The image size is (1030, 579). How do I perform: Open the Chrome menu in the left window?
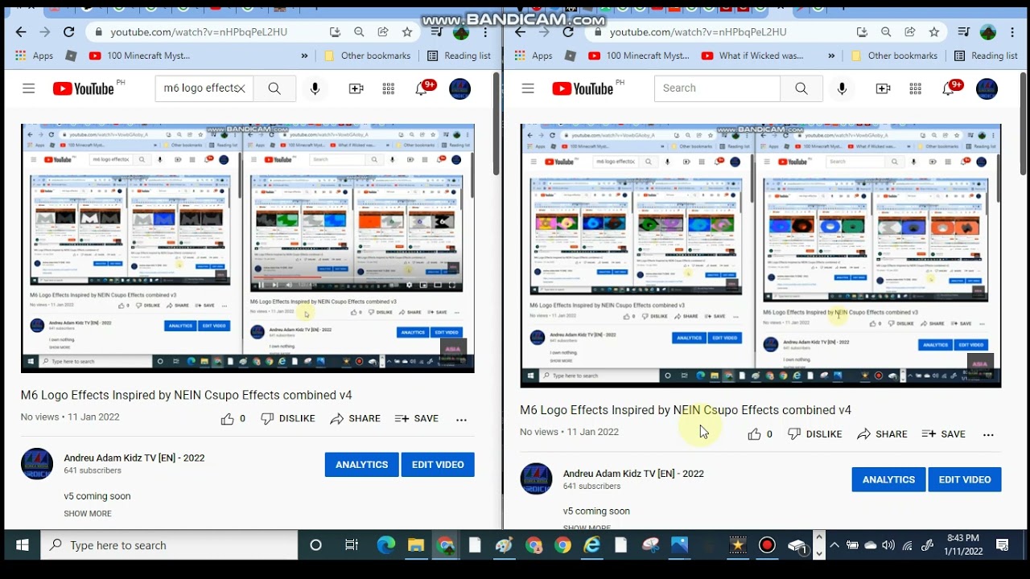click(485, 32)
